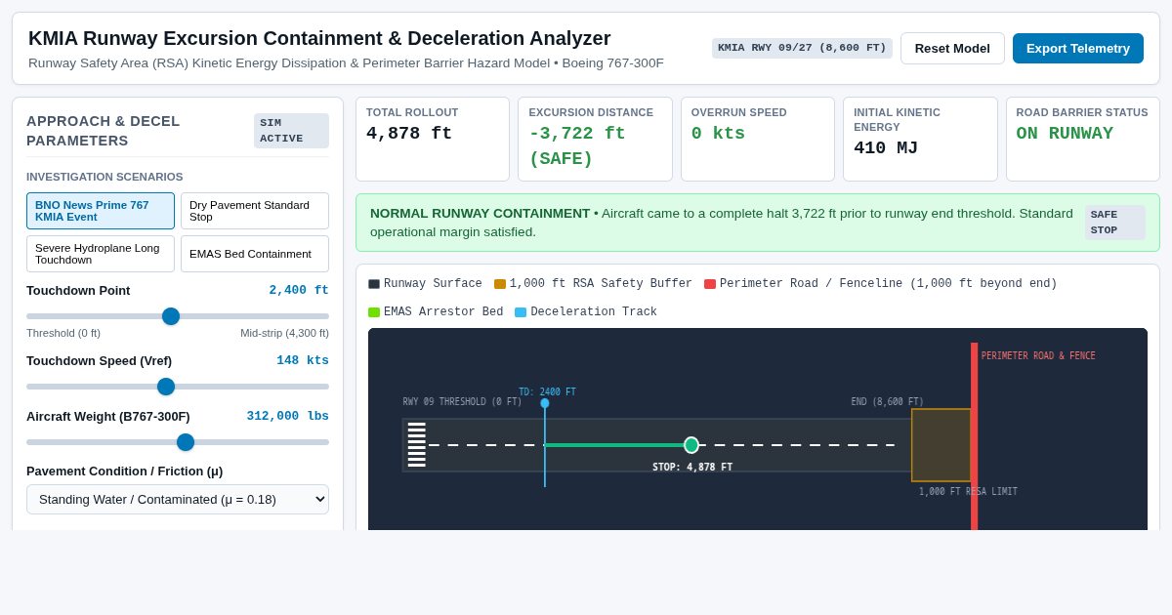Click the SAFE STOP badge
This screenshot has width=1172, height=615.
1114,223
